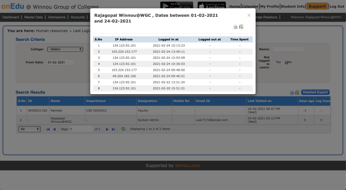Click print icon above search results
The width and height of the screenshot is (346, 190).
coord(292,92)
